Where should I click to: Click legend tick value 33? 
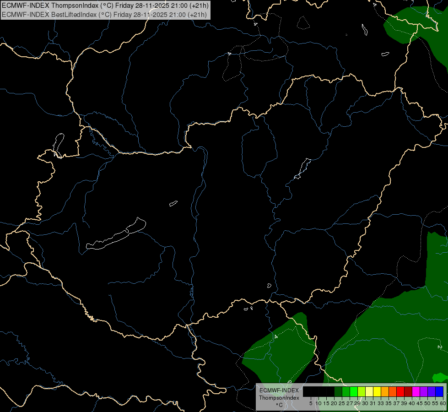381,403
